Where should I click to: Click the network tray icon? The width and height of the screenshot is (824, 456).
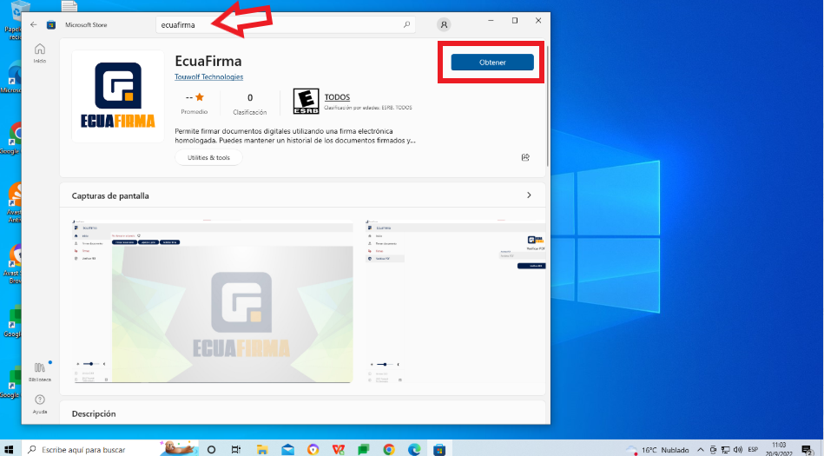click(726, 450)
